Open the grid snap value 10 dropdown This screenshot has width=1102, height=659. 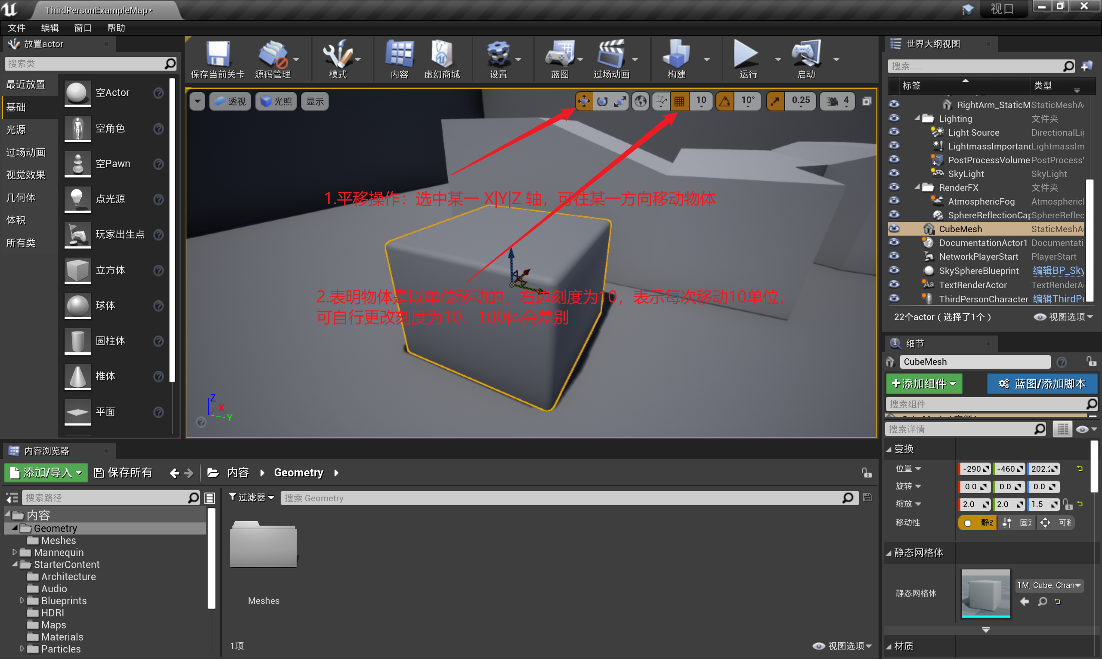coord(701,101)
